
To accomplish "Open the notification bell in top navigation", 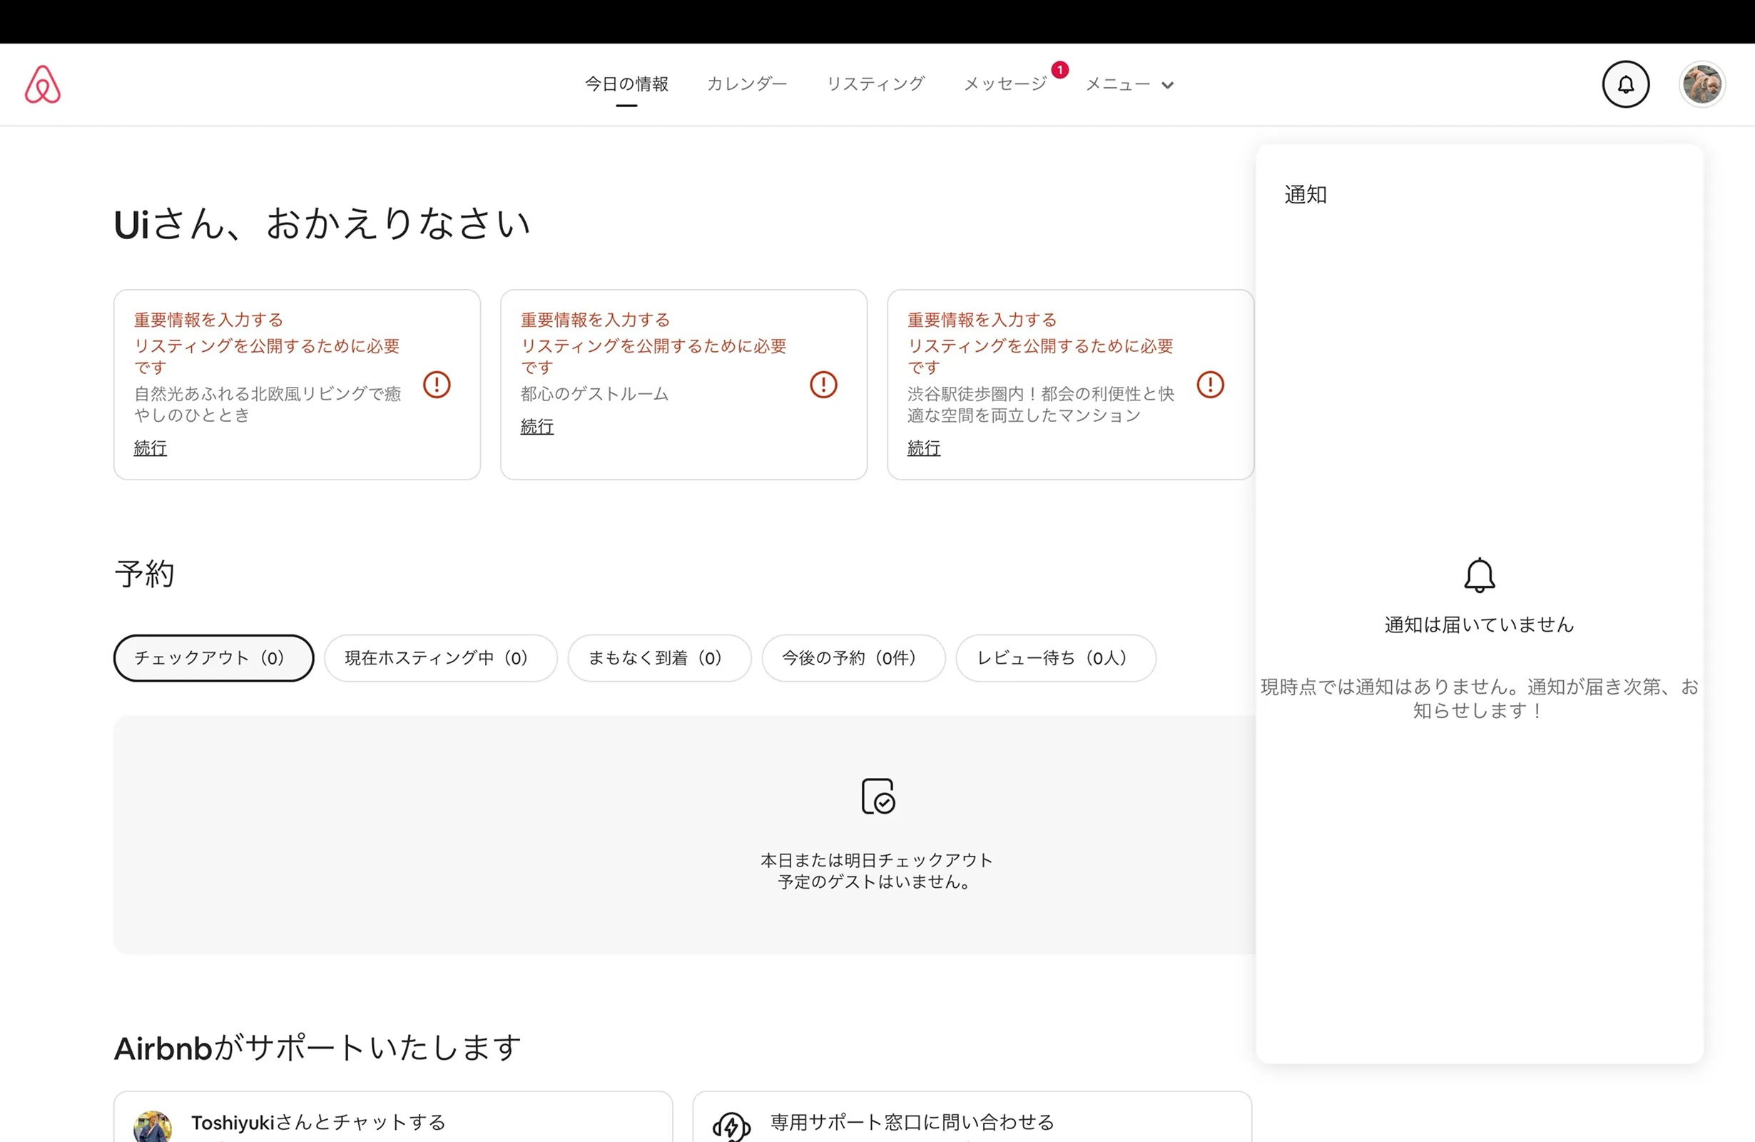I will coord(1625,84).
